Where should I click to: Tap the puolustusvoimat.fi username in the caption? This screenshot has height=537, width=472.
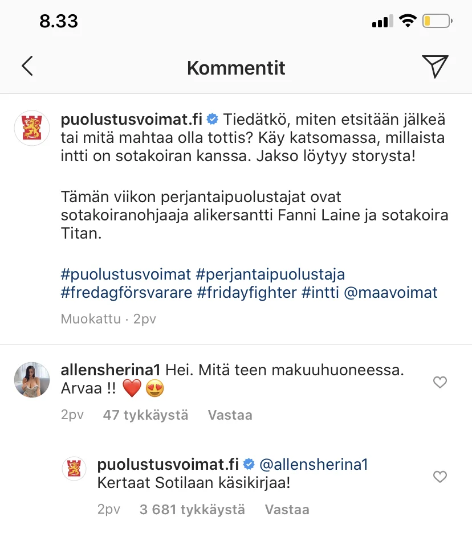[131, 120]
